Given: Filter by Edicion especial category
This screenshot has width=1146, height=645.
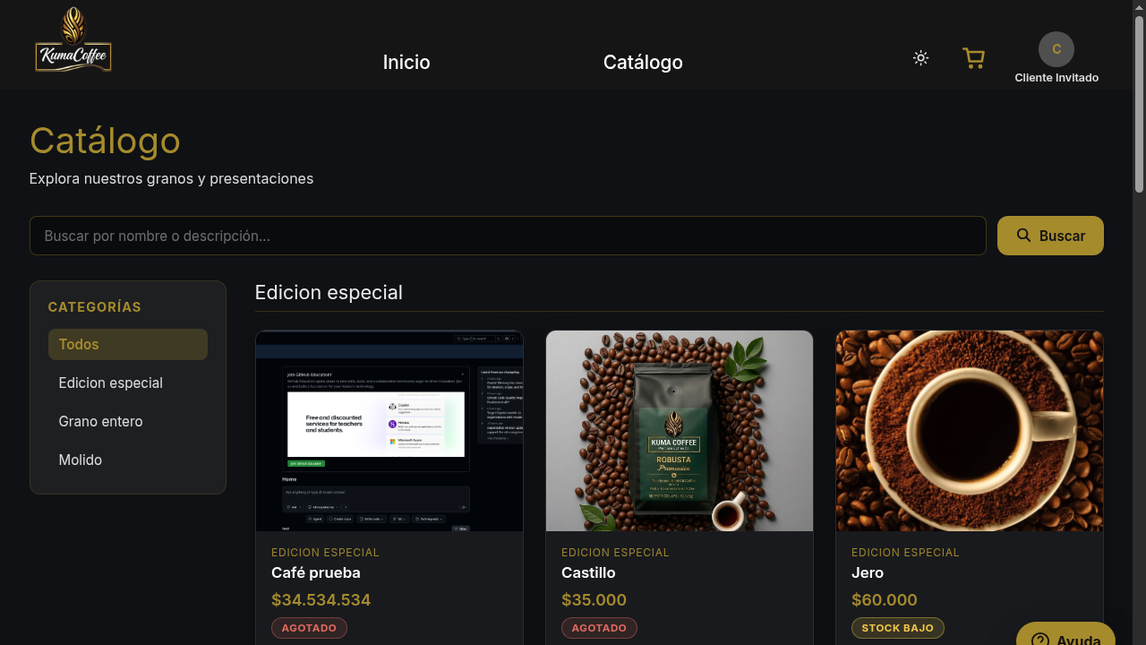Looking at the screenshot, I should point(128,383).
